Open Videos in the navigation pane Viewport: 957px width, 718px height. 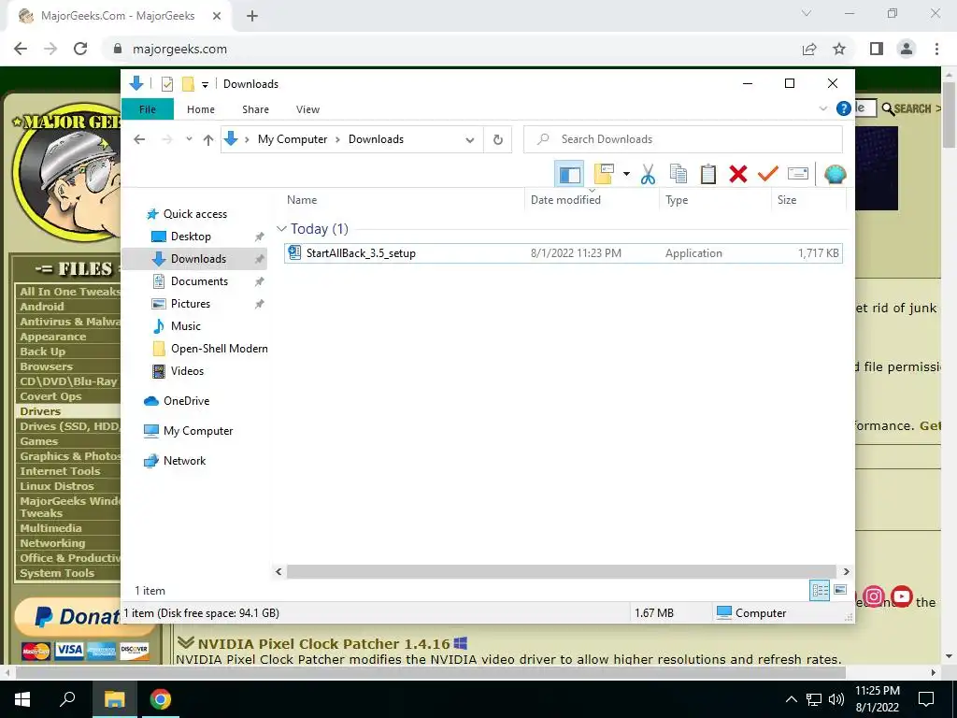(x=187, y=371)
